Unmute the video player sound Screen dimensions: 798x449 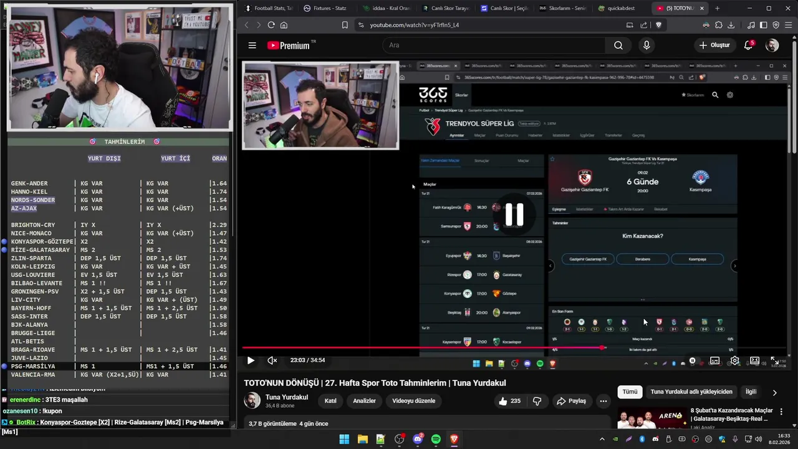click(x=272, y=360)
